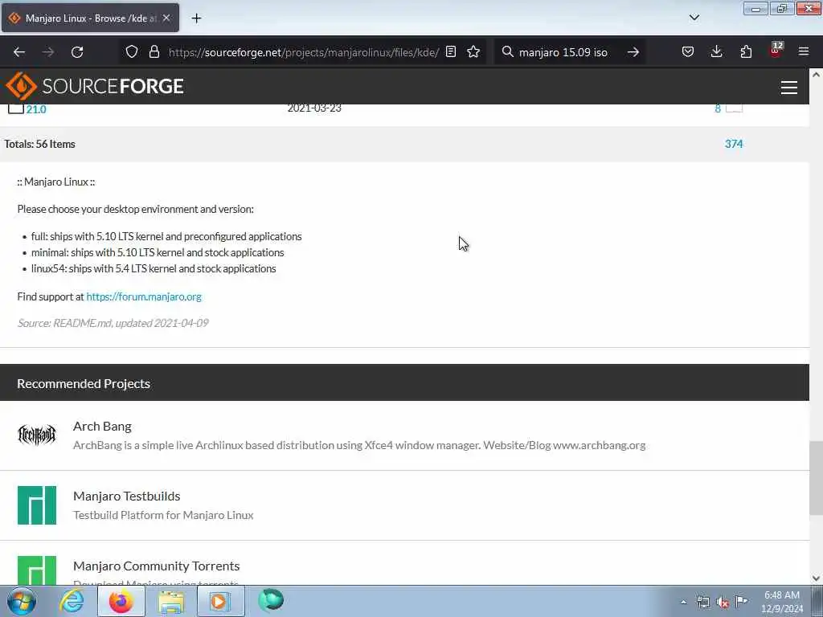The image size is (823, 617).
Task: Click the page scrollbar up arrow
Action: pos(817,75)
